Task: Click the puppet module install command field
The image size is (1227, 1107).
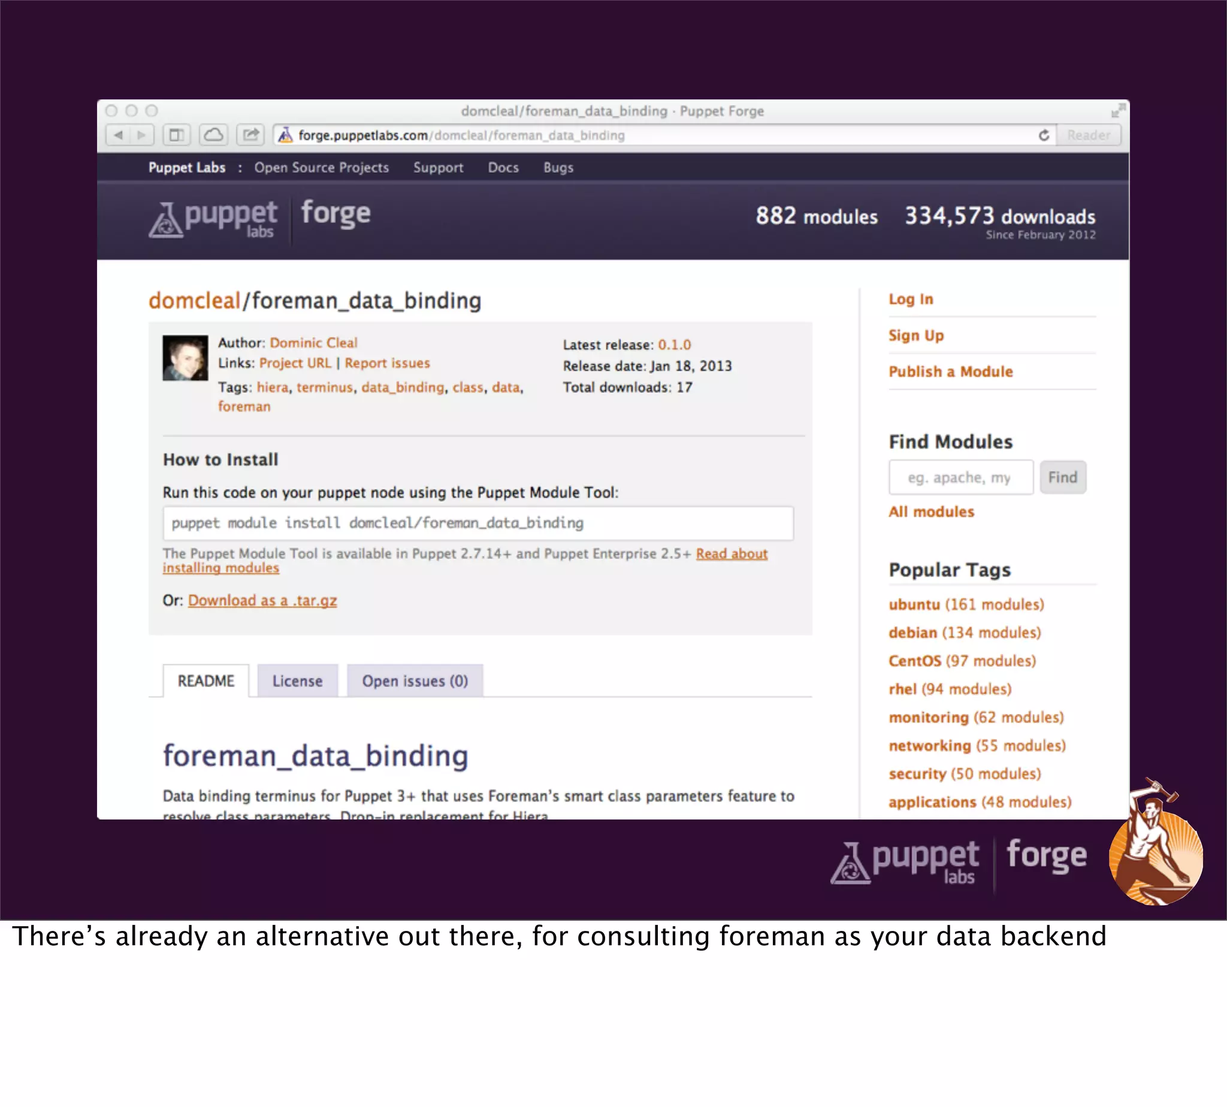Action: click(x=478, y=523)
